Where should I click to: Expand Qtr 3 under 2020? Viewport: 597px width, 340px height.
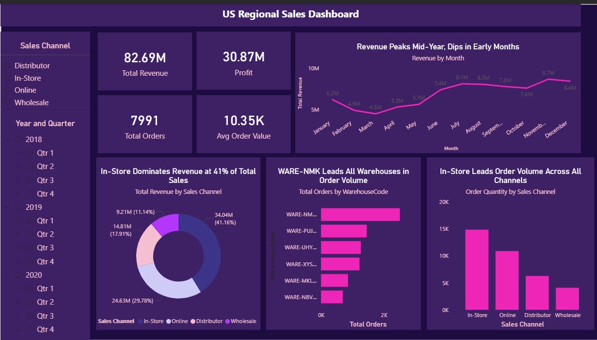tap(18, 316)
